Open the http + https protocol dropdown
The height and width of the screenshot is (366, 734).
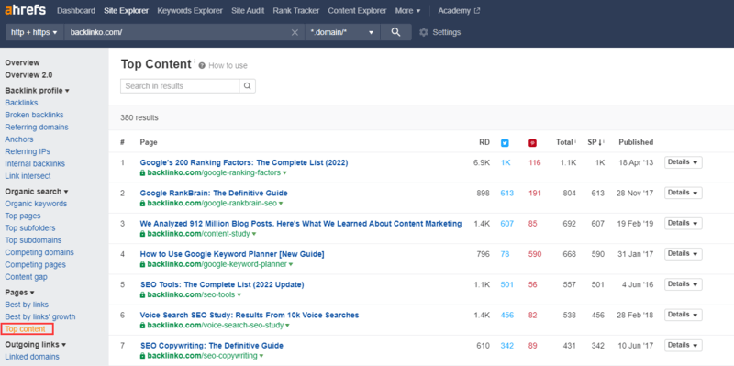(x=34, y=32)
